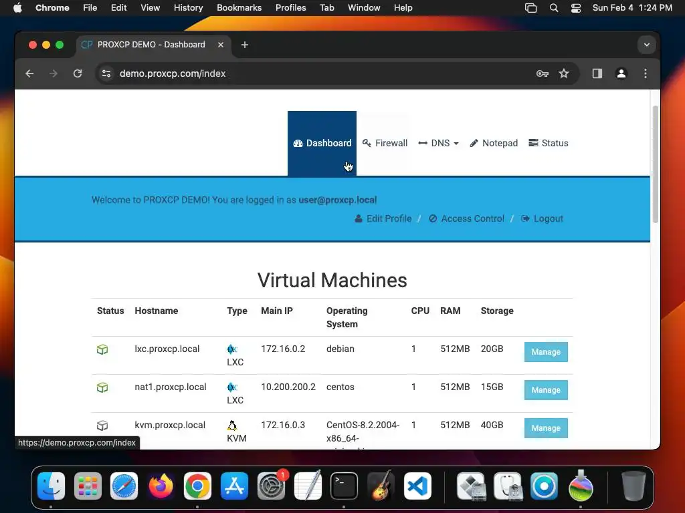
Task: Open Visual Studio Code from the dock
Action: click(x=417, y=486)
